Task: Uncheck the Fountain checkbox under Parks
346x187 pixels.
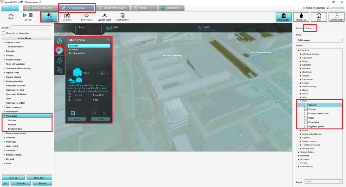Action: pos(306,109)
